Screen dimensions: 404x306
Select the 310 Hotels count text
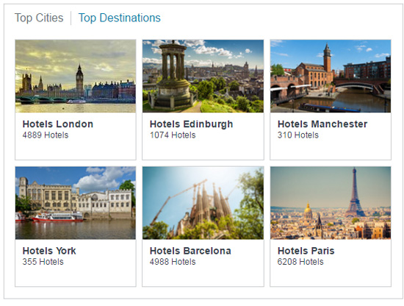(x=298, y=135)
